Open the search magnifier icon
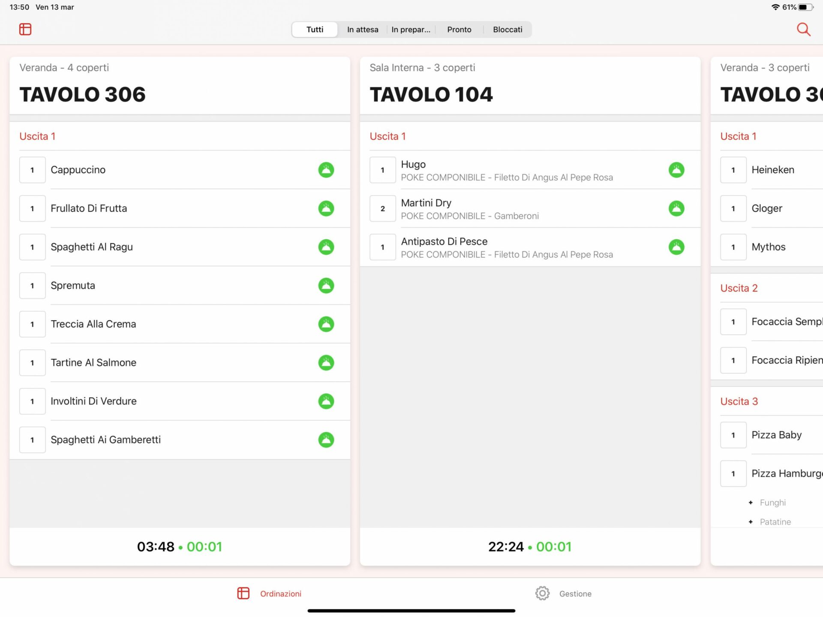This screenshot has width=823, height=617. 803,29
